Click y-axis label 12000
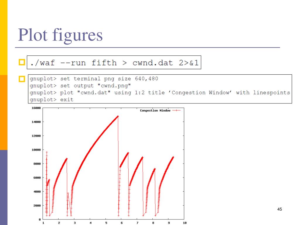This screenshot has height=225, width=300. coord(36,136)
